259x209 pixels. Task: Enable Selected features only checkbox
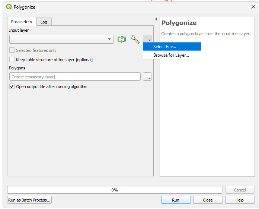coord(12,50)
